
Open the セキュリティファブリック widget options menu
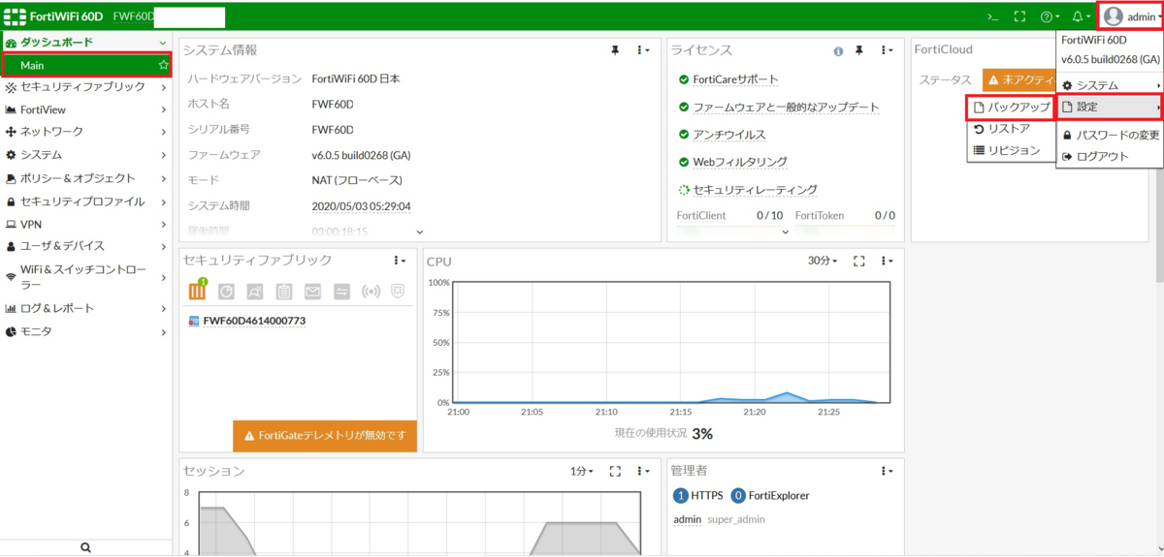click(x=400, y=260)
